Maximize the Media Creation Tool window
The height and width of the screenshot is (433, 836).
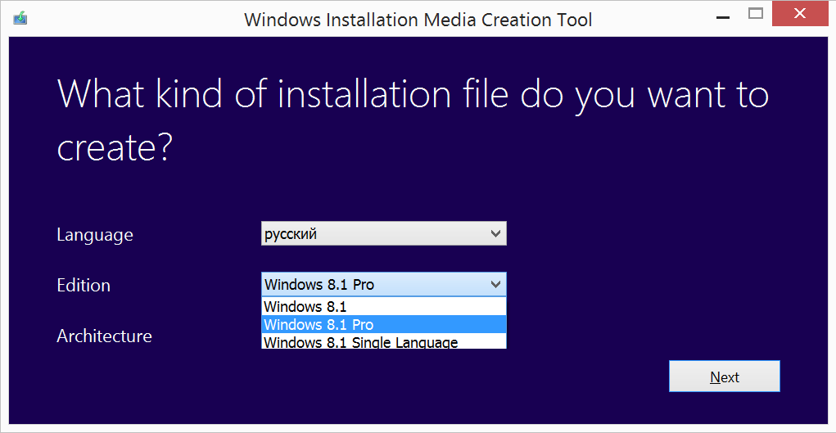pos(756,14)
